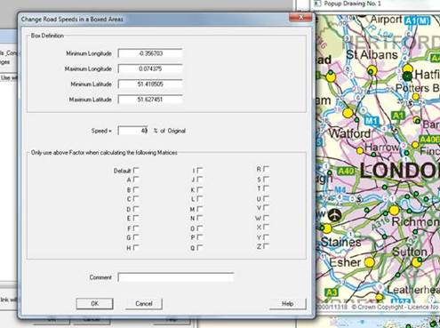Click the yellow marker near Esher
The height and width of the screenshot is (328, 440).
(369, 262)
